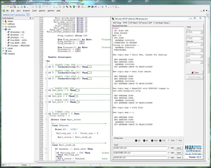The width and height of the screenshot is (211, 168).
Task: Click the Syntax check checkmark icon
Action: pos(64,7)
